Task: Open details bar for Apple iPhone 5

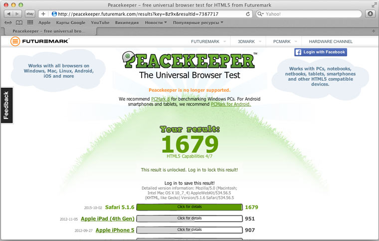Action: [189, 230]
